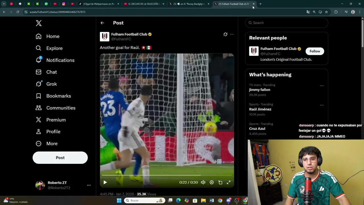Open the Chrome profile avatar
364x205 pixels.
click(x=353, y=12)
